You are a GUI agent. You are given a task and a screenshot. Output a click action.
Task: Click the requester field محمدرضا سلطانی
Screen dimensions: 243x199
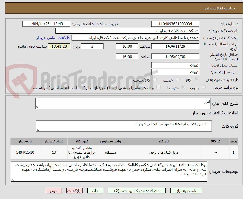[135, 38]
